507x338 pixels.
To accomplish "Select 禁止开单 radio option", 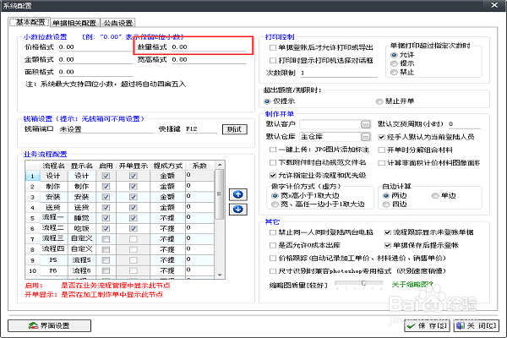I will pos(379,101).
